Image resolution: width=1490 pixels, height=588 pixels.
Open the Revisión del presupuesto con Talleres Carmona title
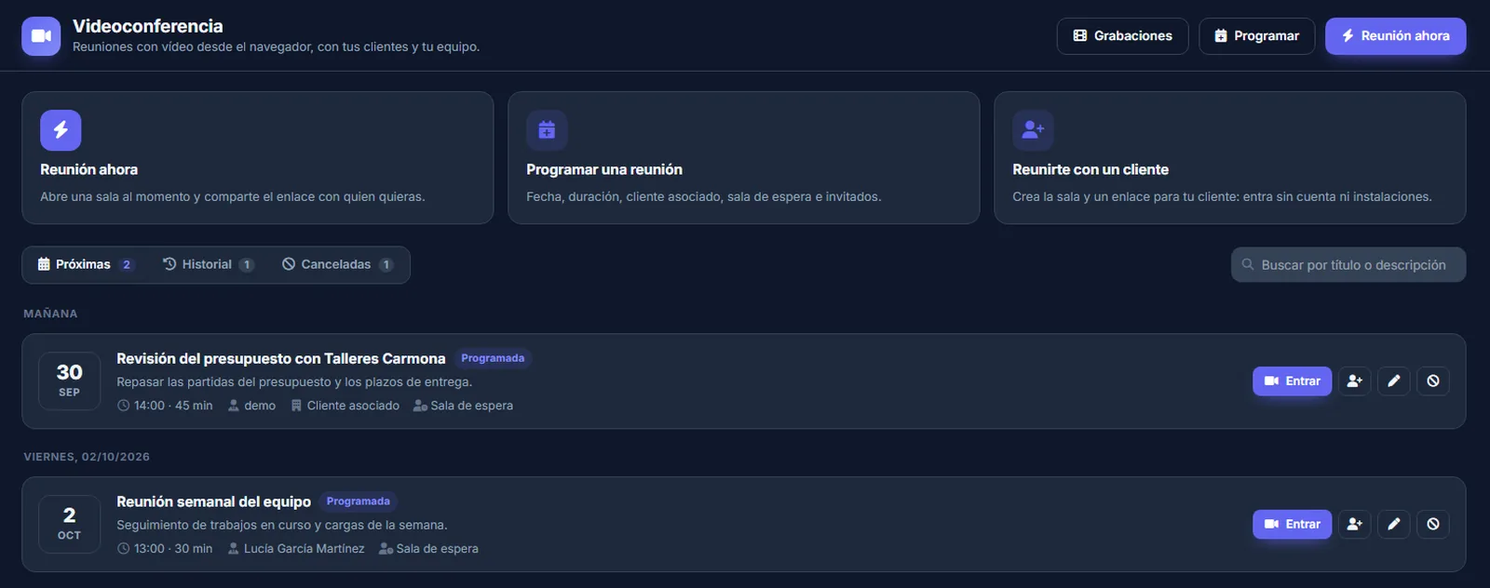point(281,358)
